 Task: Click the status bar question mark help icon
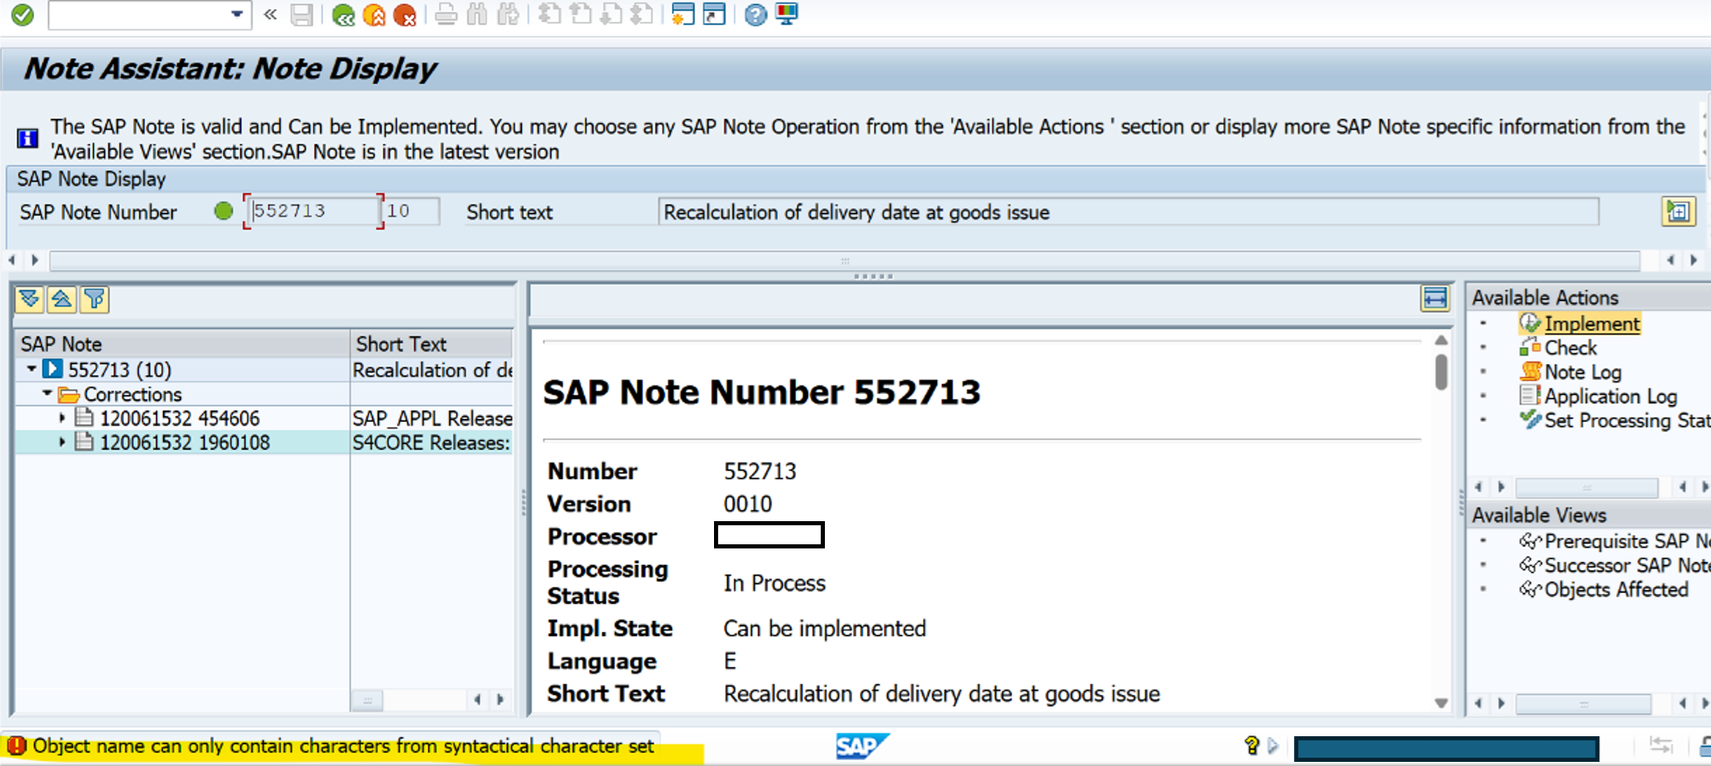pyautogui.click(x=1251, y=746)
